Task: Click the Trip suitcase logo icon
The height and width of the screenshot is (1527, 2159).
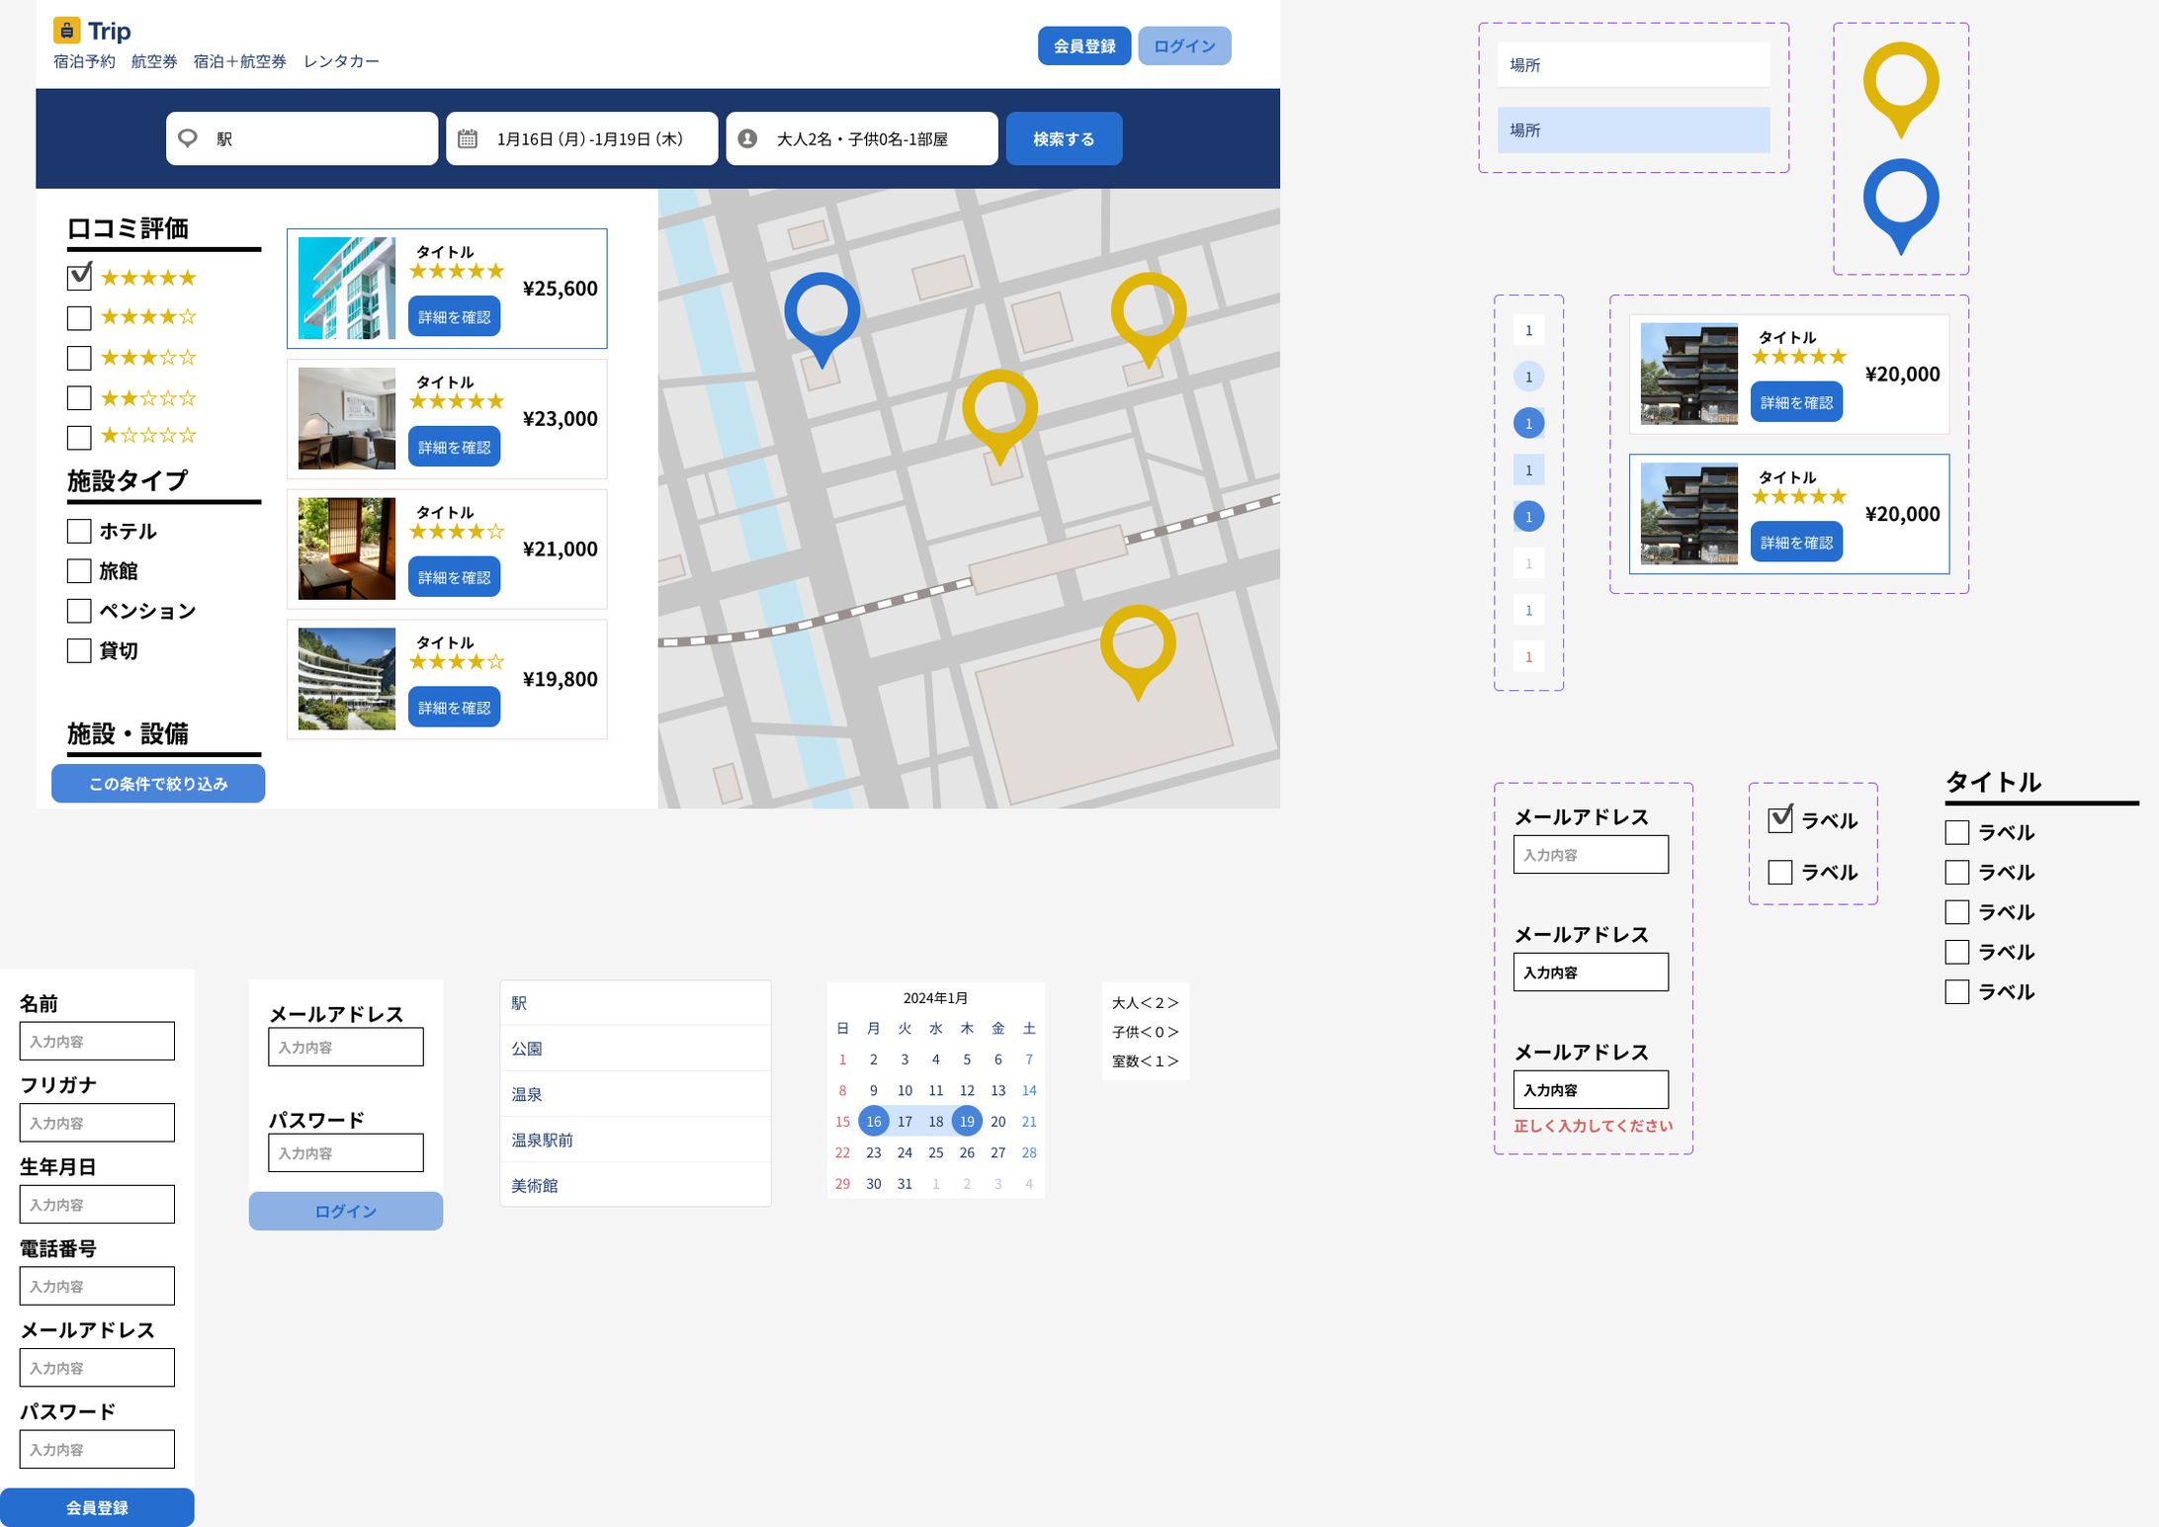Action: (x=66, y=31)
